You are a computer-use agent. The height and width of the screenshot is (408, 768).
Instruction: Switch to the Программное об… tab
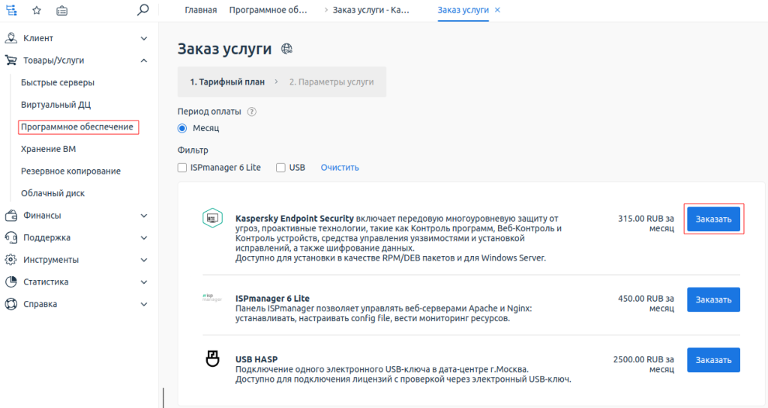pyautogui.click(x=268, y=10)
